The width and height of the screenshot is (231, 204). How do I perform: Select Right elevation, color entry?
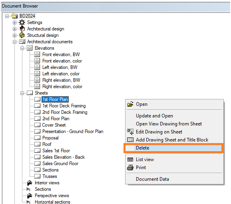[62, 87]
